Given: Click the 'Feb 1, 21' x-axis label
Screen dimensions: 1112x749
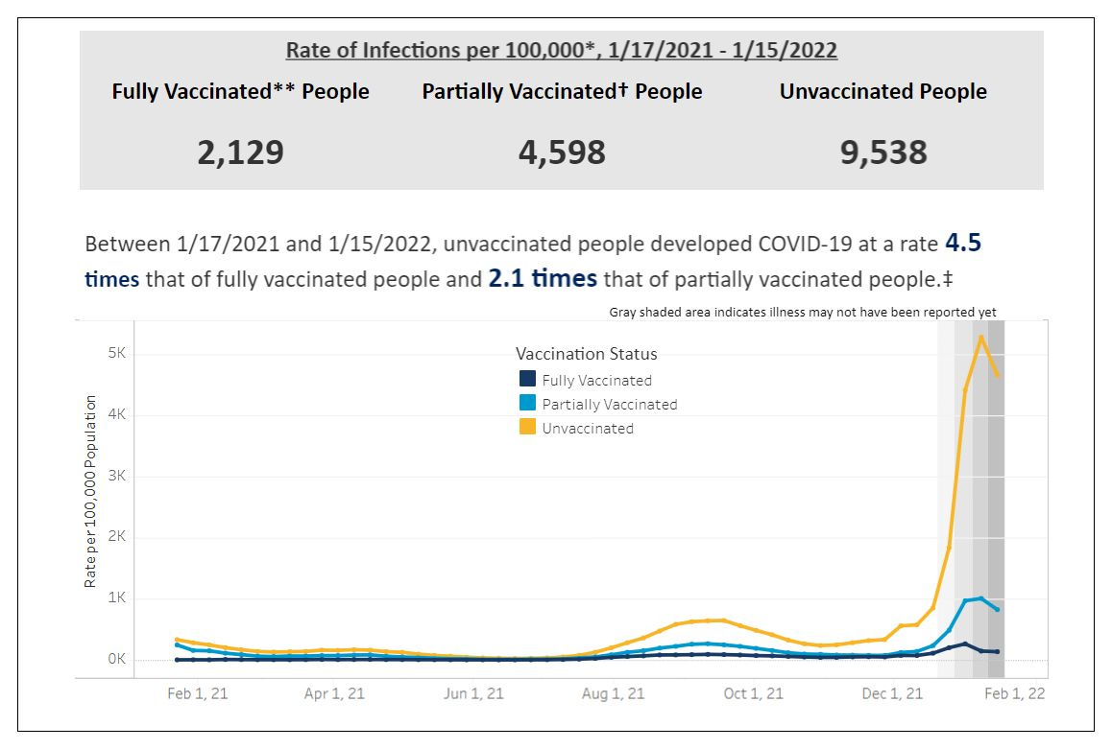Looking at the screenshot, I should pyautogui.click(x=198, y=693).
